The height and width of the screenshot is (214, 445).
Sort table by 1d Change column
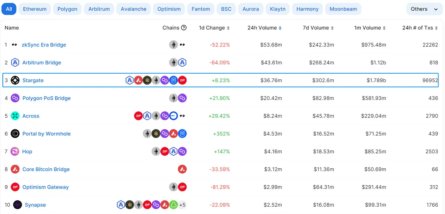point(214,28)
